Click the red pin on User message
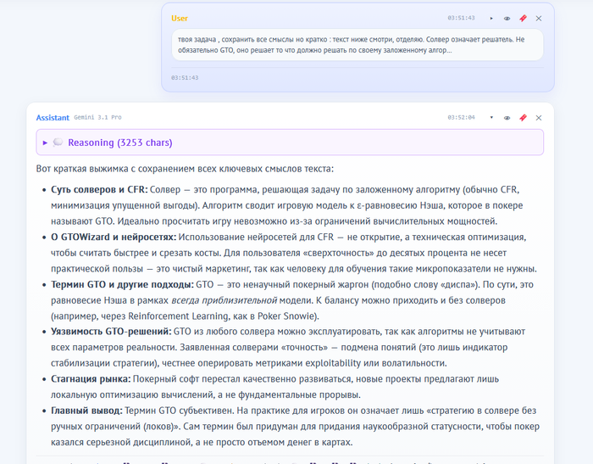Image resolution: width=593 pixels, height=464 pixels. pyautogui.click(x=523, y=18)
